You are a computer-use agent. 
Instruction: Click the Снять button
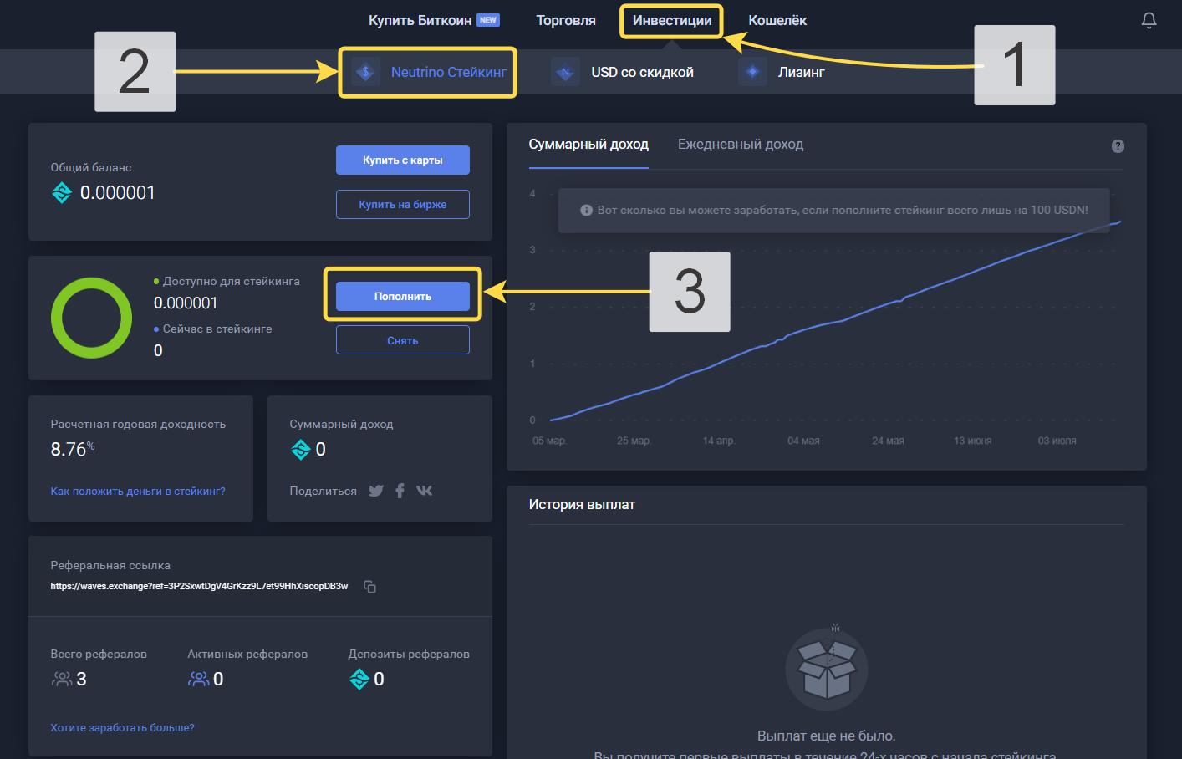pos(403,340)
